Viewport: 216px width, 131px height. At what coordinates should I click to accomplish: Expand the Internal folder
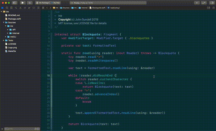[x=8, y=33]
